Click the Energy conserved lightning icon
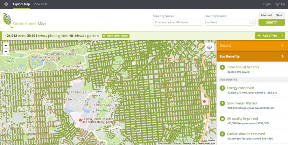Viewport: 288px width, 145px height. pos(222,88)
